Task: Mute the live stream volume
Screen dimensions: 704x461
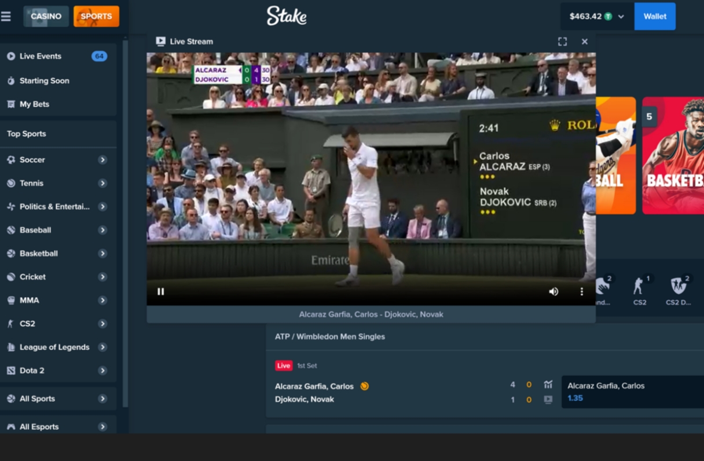Action: click(553, 292)
